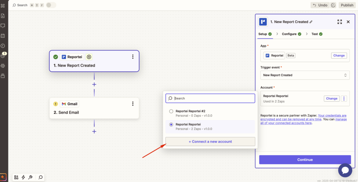Click the account Search input field
Image resolution: width=358 pixels, height=182 pixels.
pyautogui.click(x=210, y=98)
